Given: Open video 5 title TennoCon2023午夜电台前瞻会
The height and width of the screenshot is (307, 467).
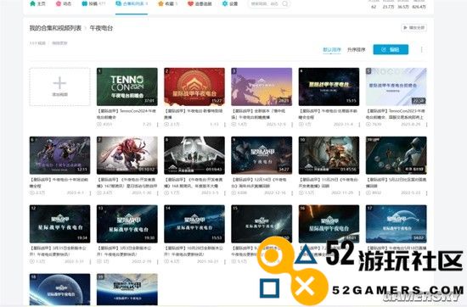Looking at the screenshot, I should coord(396,114).
